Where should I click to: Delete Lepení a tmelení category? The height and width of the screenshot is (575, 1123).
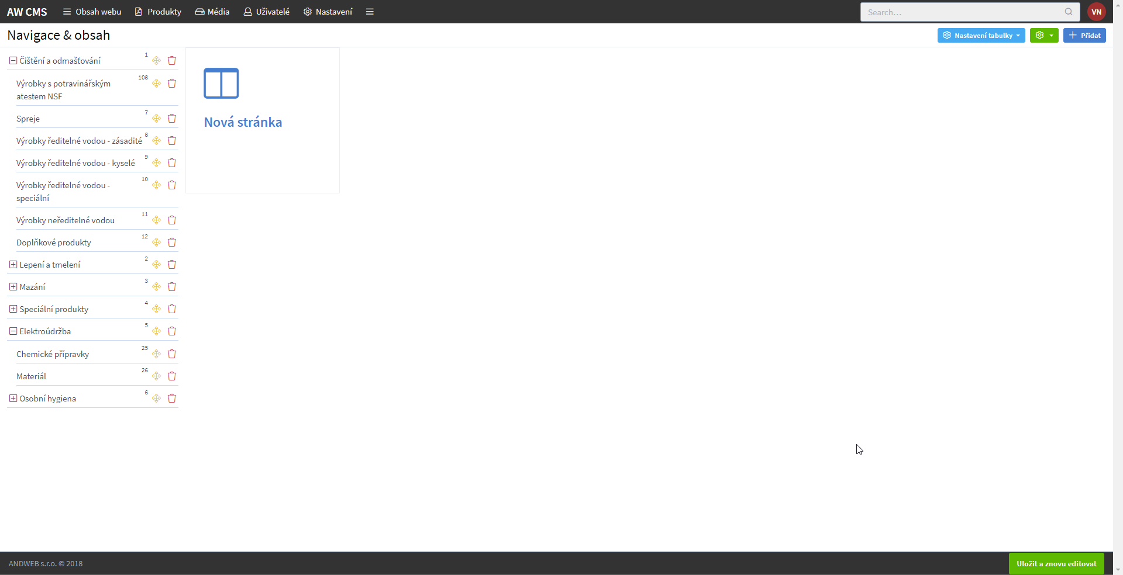pyautogui.click(x=172, y=264)
